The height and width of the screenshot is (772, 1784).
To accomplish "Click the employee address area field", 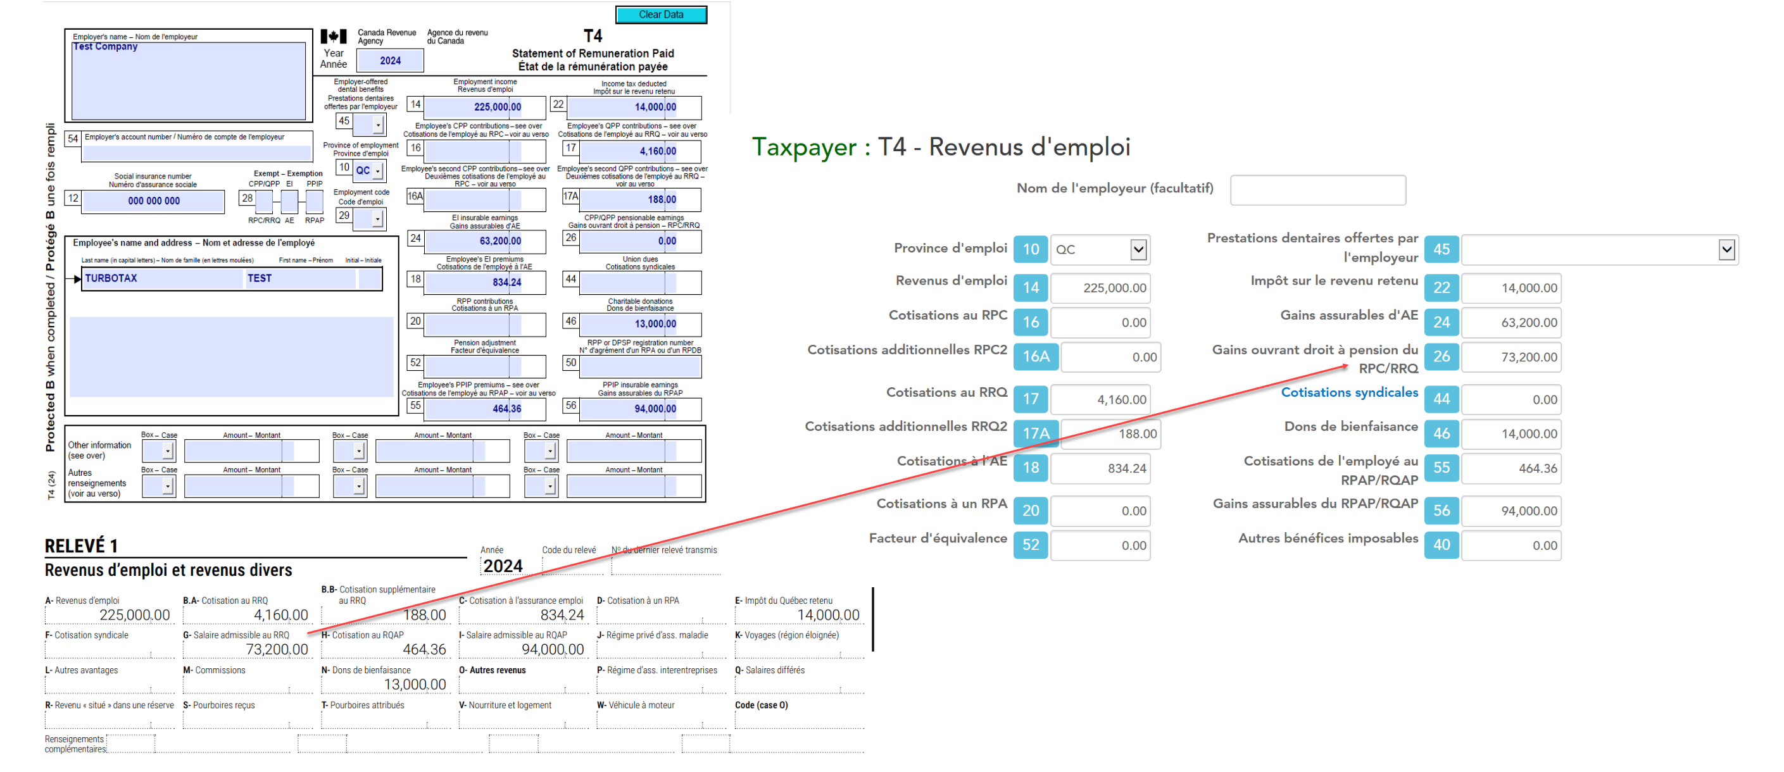I will (232, 356).
